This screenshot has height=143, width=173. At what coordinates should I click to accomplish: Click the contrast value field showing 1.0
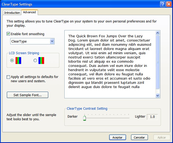152,117
